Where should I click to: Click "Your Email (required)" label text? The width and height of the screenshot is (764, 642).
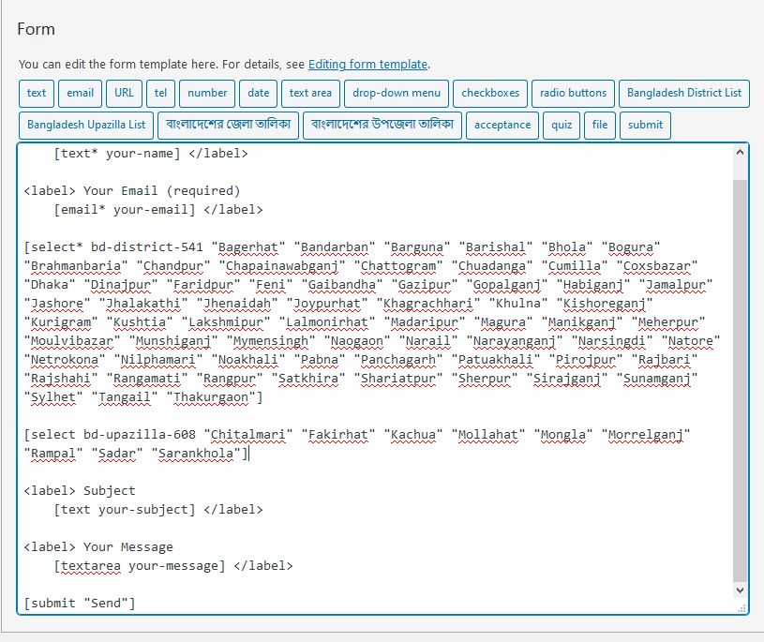162,191
